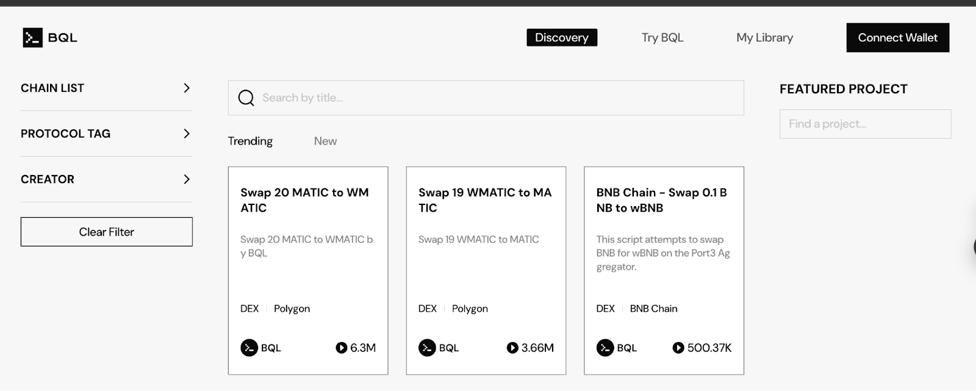Expand the PROTOCOL TAG chevron

coord(187,134)
